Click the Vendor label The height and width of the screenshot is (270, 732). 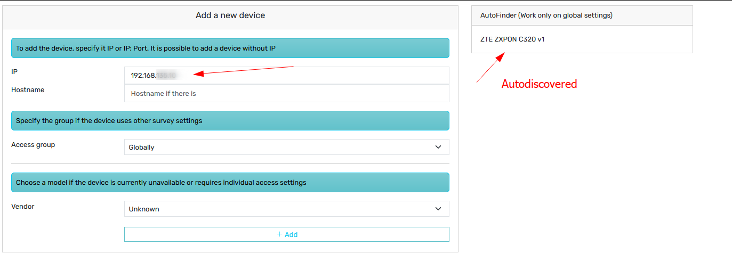point(23,206)
